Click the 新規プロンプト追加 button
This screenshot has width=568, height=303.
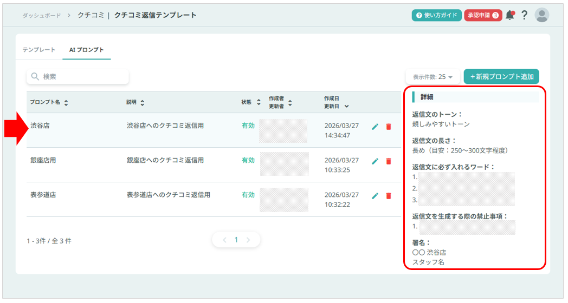tap(501, 77)
